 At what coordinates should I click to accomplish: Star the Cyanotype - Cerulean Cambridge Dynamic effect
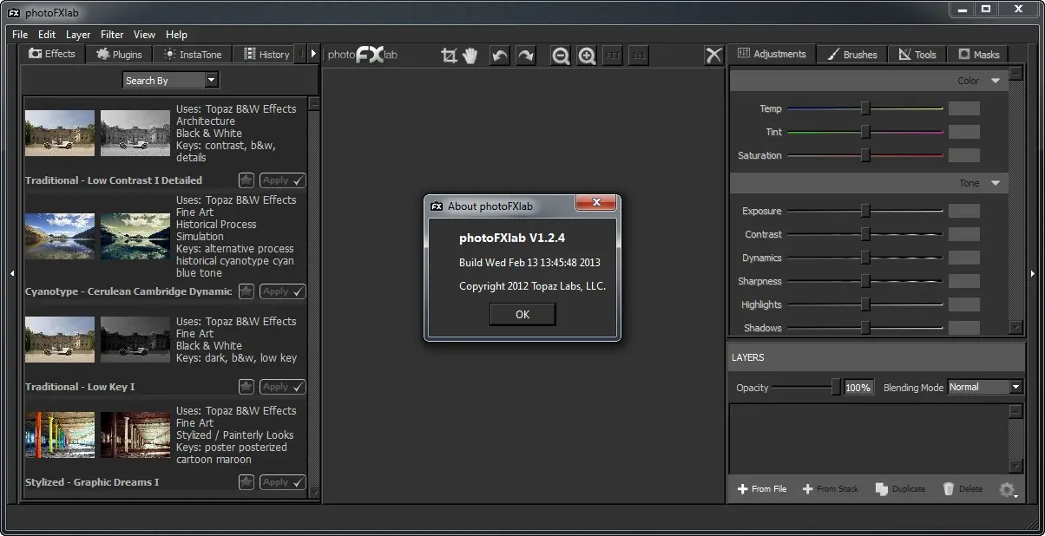(x=246, y=291)
